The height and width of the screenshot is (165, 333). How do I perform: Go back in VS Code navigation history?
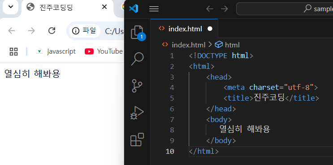(210, 8)
